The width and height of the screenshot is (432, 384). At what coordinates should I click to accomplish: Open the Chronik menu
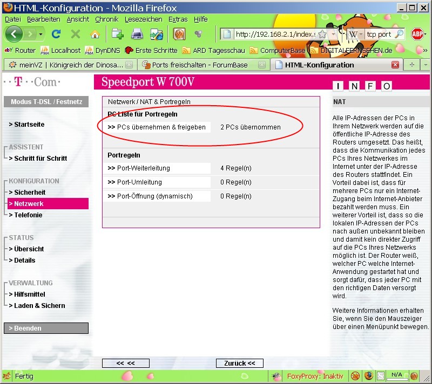[106, 19]
